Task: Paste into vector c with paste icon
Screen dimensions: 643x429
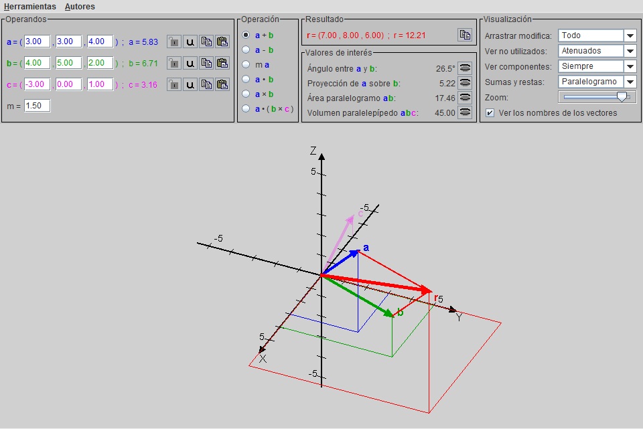Action: click(x=222, y=85)
